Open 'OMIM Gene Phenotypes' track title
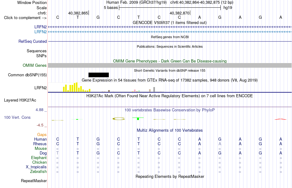Screen dimensions: 292x188 click(x=170, y=61)
